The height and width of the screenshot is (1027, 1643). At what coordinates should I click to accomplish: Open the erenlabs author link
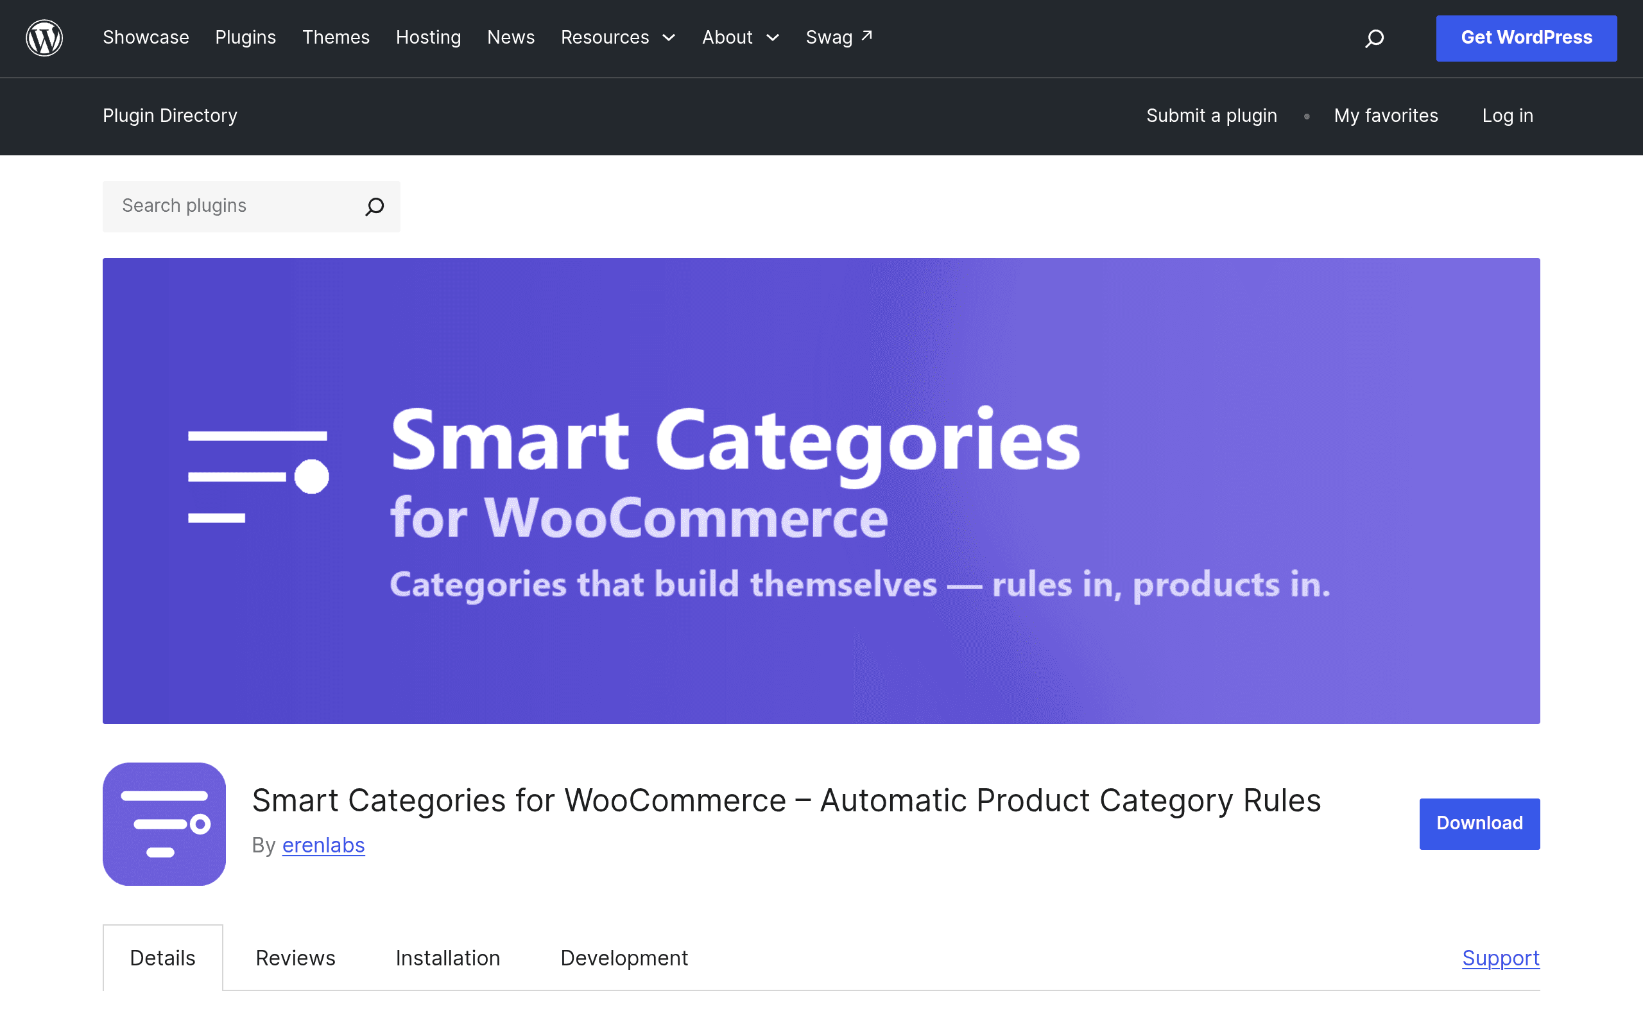(323, 845)
